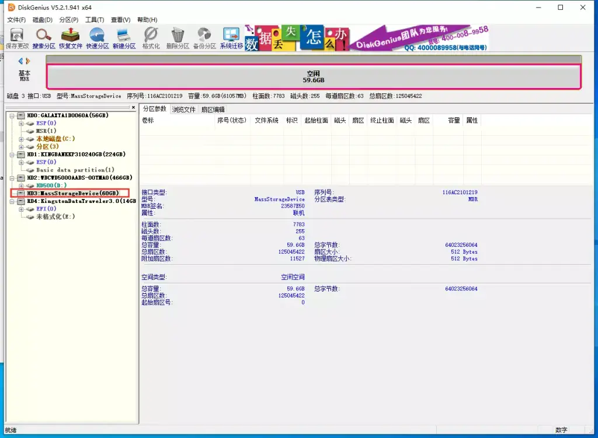Click the total bytes value beside 扇区大小 section
The height and width of the screenshot is (438, 598).
click(x=461, y=245)
